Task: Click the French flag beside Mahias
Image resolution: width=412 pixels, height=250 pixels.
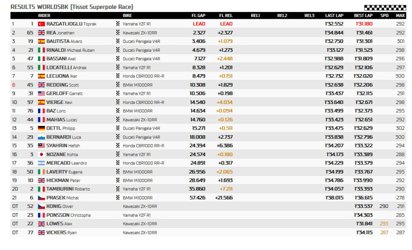Action: click(x=41, y=120)
